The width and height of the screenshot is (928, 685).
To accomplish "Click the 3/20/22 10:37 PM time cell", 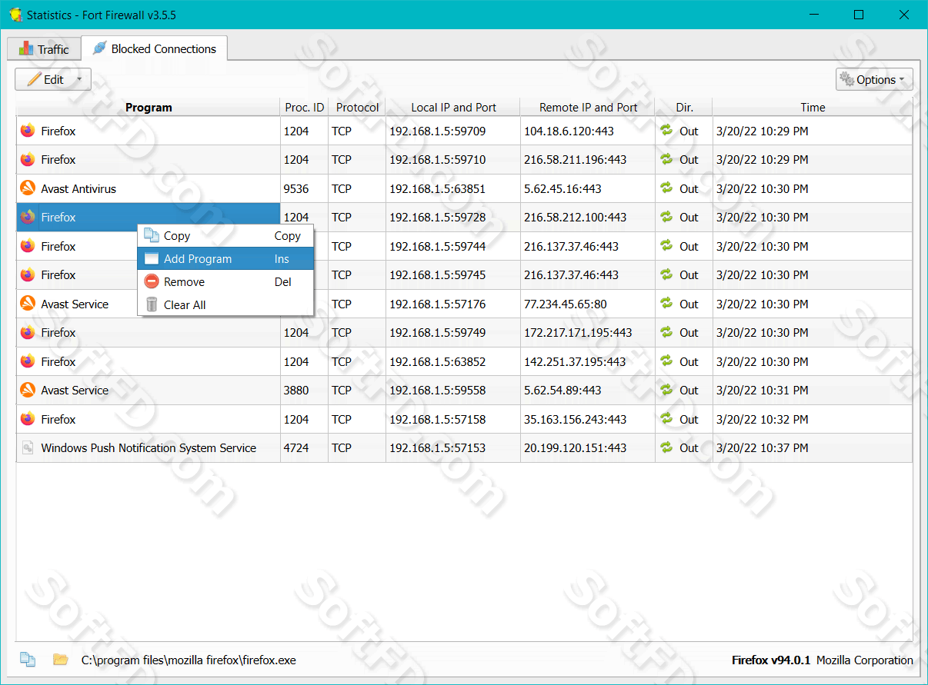I will point(762,448).
